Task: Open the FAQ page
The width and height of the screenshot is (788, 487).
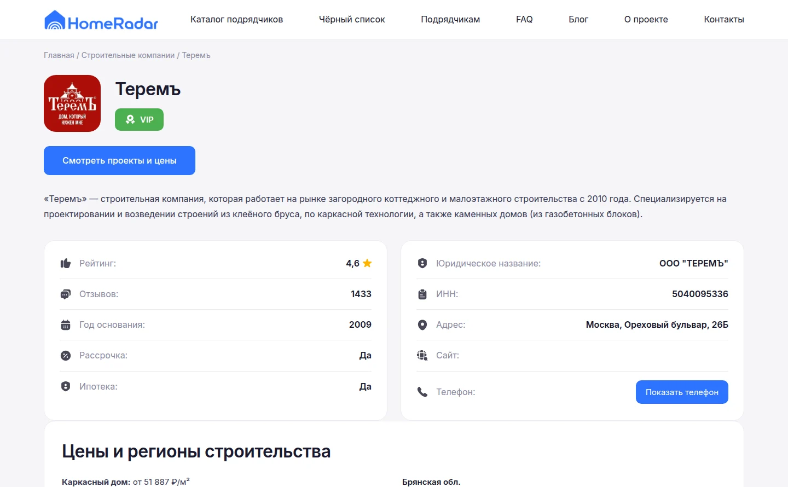Action: tap(524, 20)
